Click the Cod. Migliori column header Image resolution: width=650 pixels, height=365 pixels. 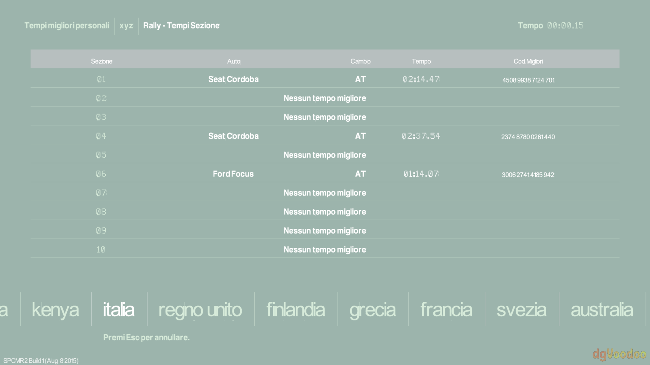(x=528, y=61)
